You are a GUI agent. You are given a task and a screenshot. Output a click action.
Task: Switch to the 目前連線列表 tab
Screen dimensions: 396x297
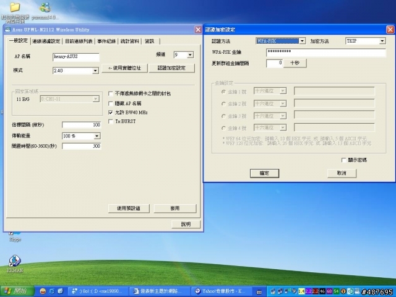click(x=79, y=41)
